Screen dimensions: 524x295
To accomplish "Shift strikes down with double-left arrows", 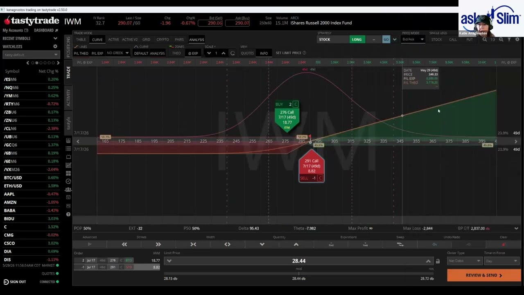I will [124, 244].
